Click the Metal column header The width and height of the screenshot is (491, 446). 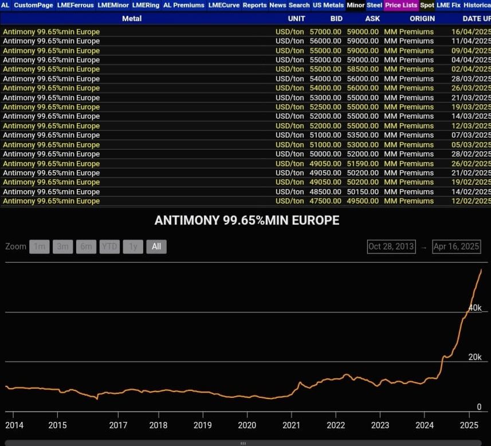pos(132,18)
